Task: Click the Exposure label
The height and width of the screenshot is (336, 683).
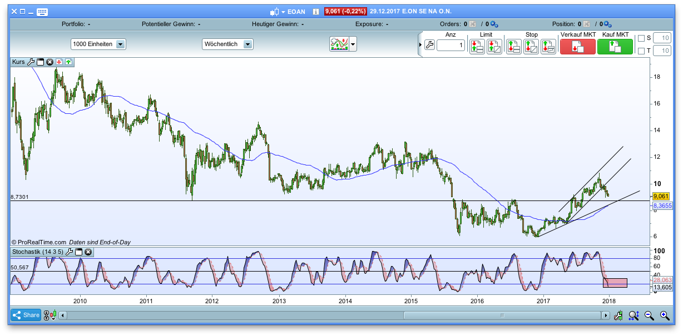Action: click(369, 24)
